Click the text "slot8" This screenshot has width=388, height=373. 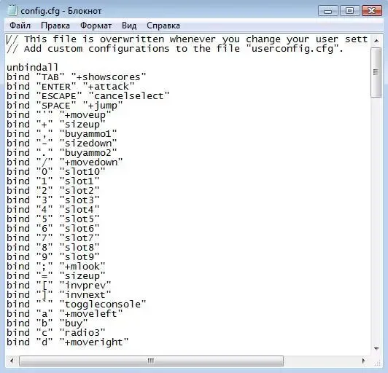click(x=79, y=248)
